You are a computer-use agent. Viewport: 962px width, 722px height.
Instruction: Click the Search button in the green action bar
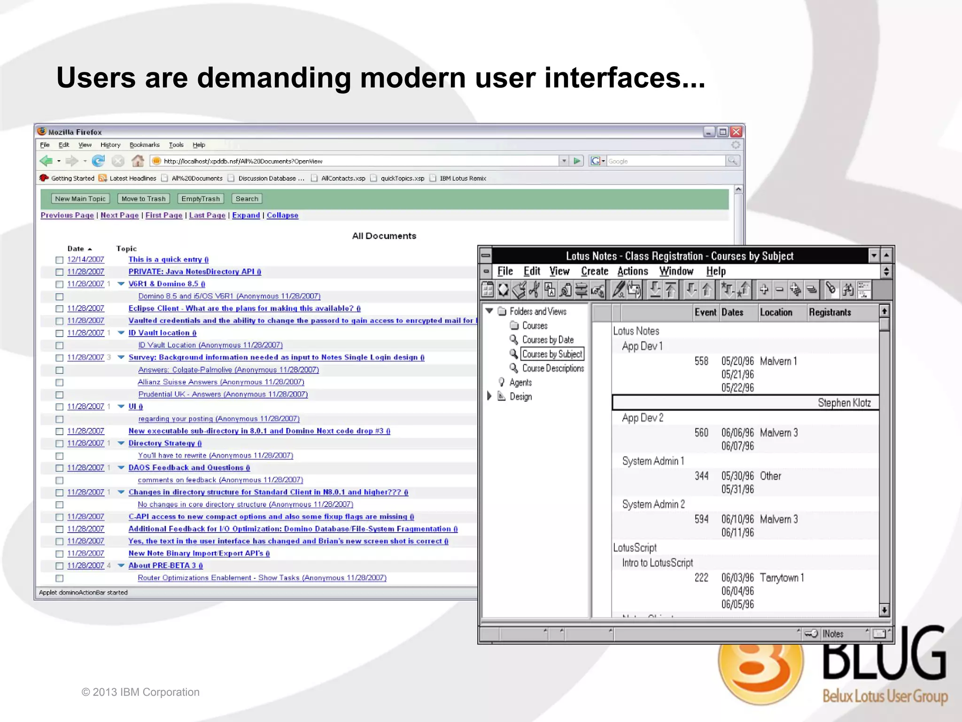coord(247,199)
